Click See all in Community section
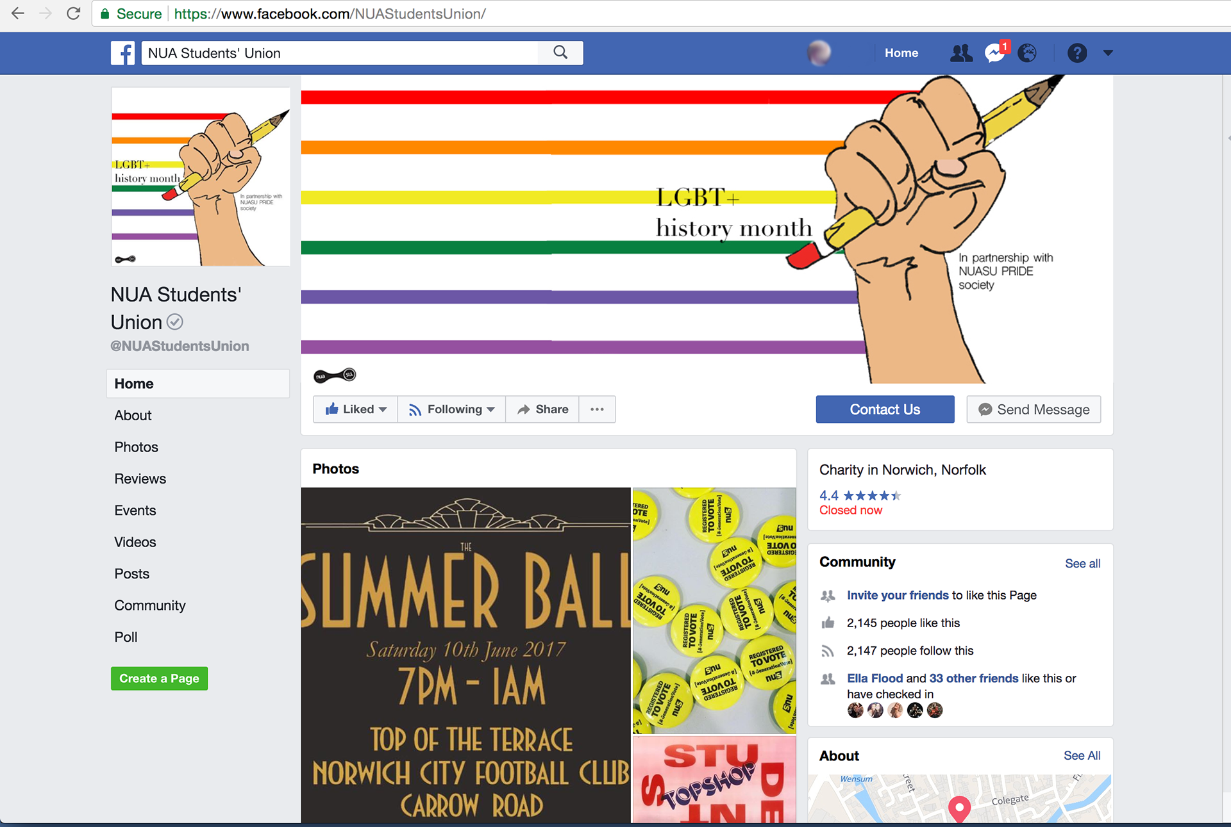1231x827 pixels. coord(1082,564)
